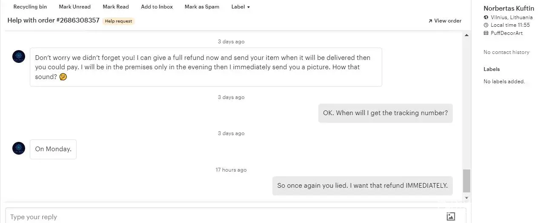The image size is (549, 223).
Task: Click the conversation scrollbar thumb
Action: (466, 181)
